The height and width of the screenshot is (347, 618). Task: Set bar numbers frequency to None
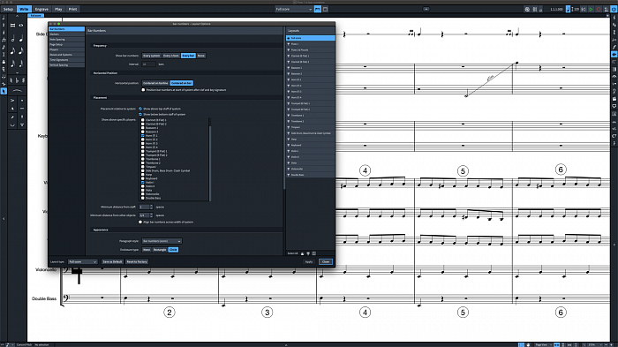click(x=201, y=56)
